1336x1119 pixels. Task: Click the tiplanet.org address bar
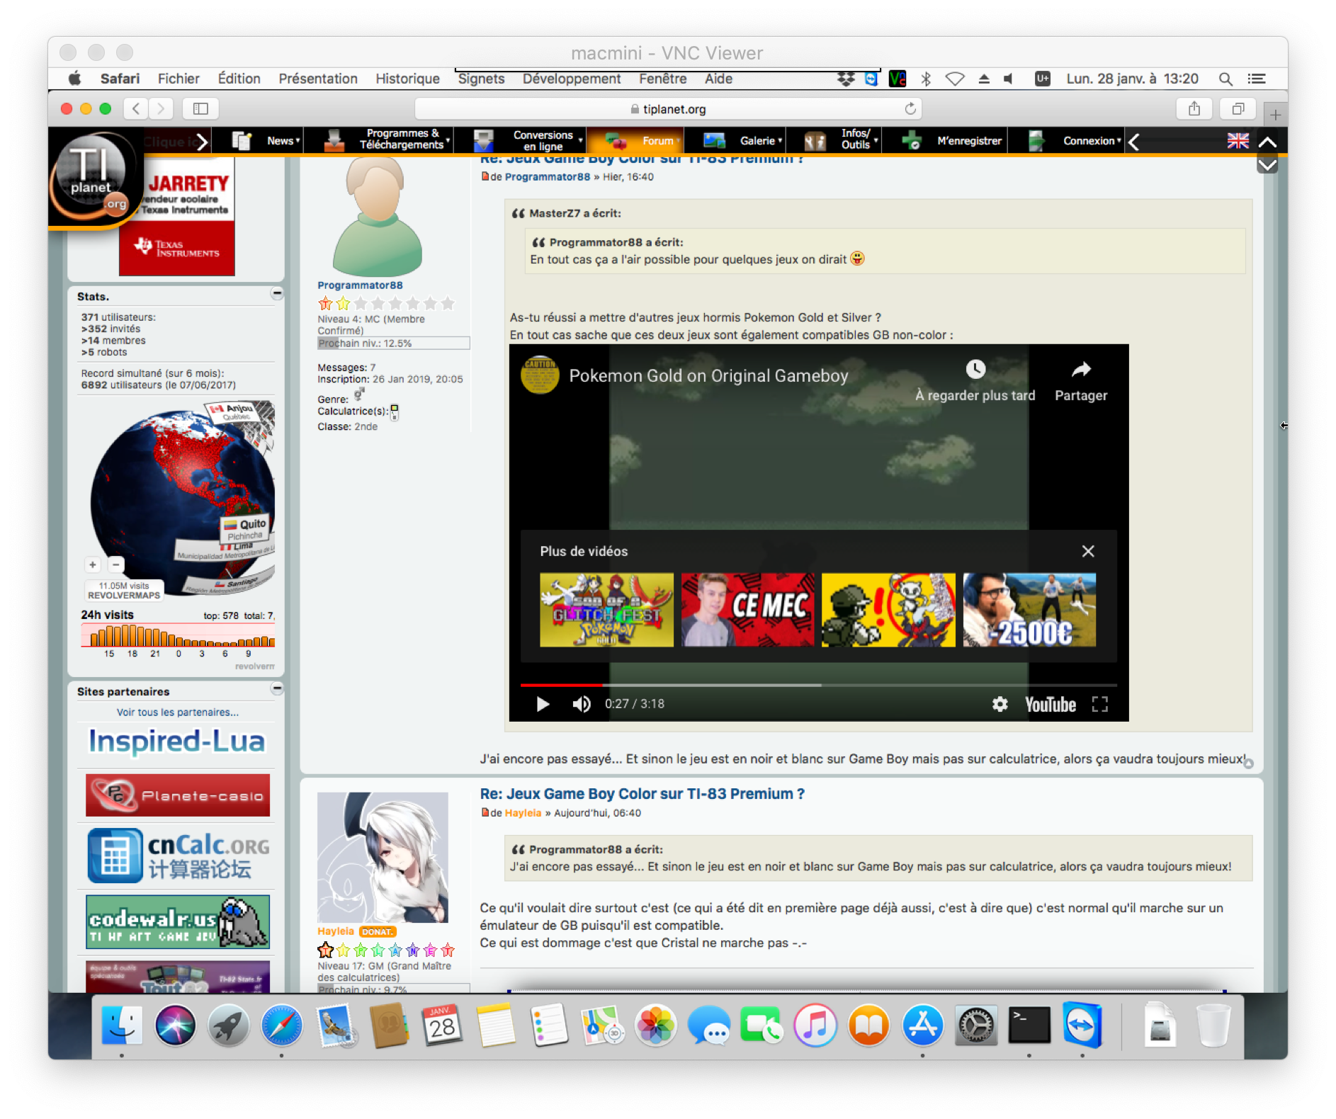[667, 108]
